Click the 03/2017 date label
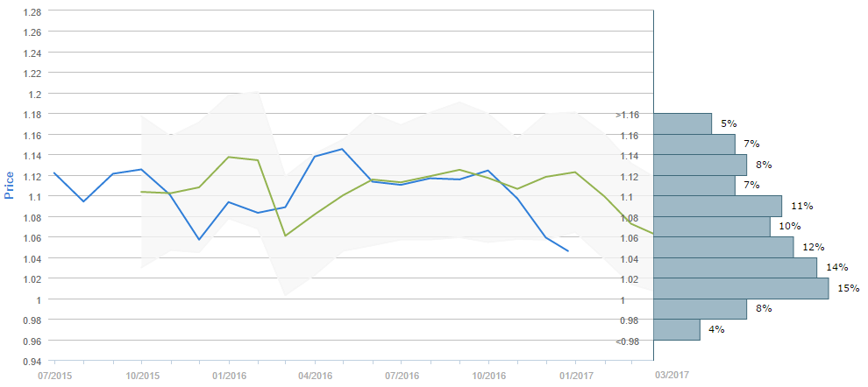The image size is (868, 387). [x=672, y=375]
